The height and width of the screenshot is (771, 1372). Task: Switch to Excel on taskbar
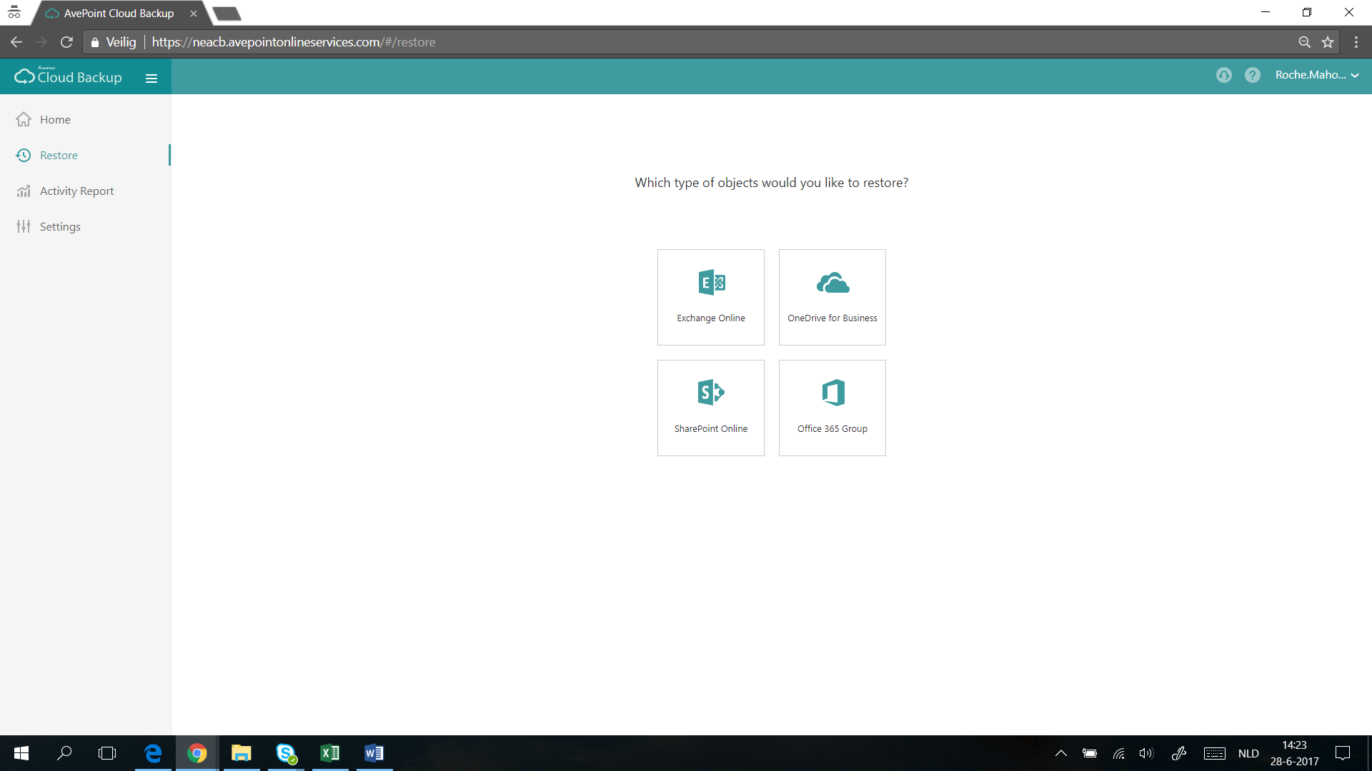(x=330, y=753)
